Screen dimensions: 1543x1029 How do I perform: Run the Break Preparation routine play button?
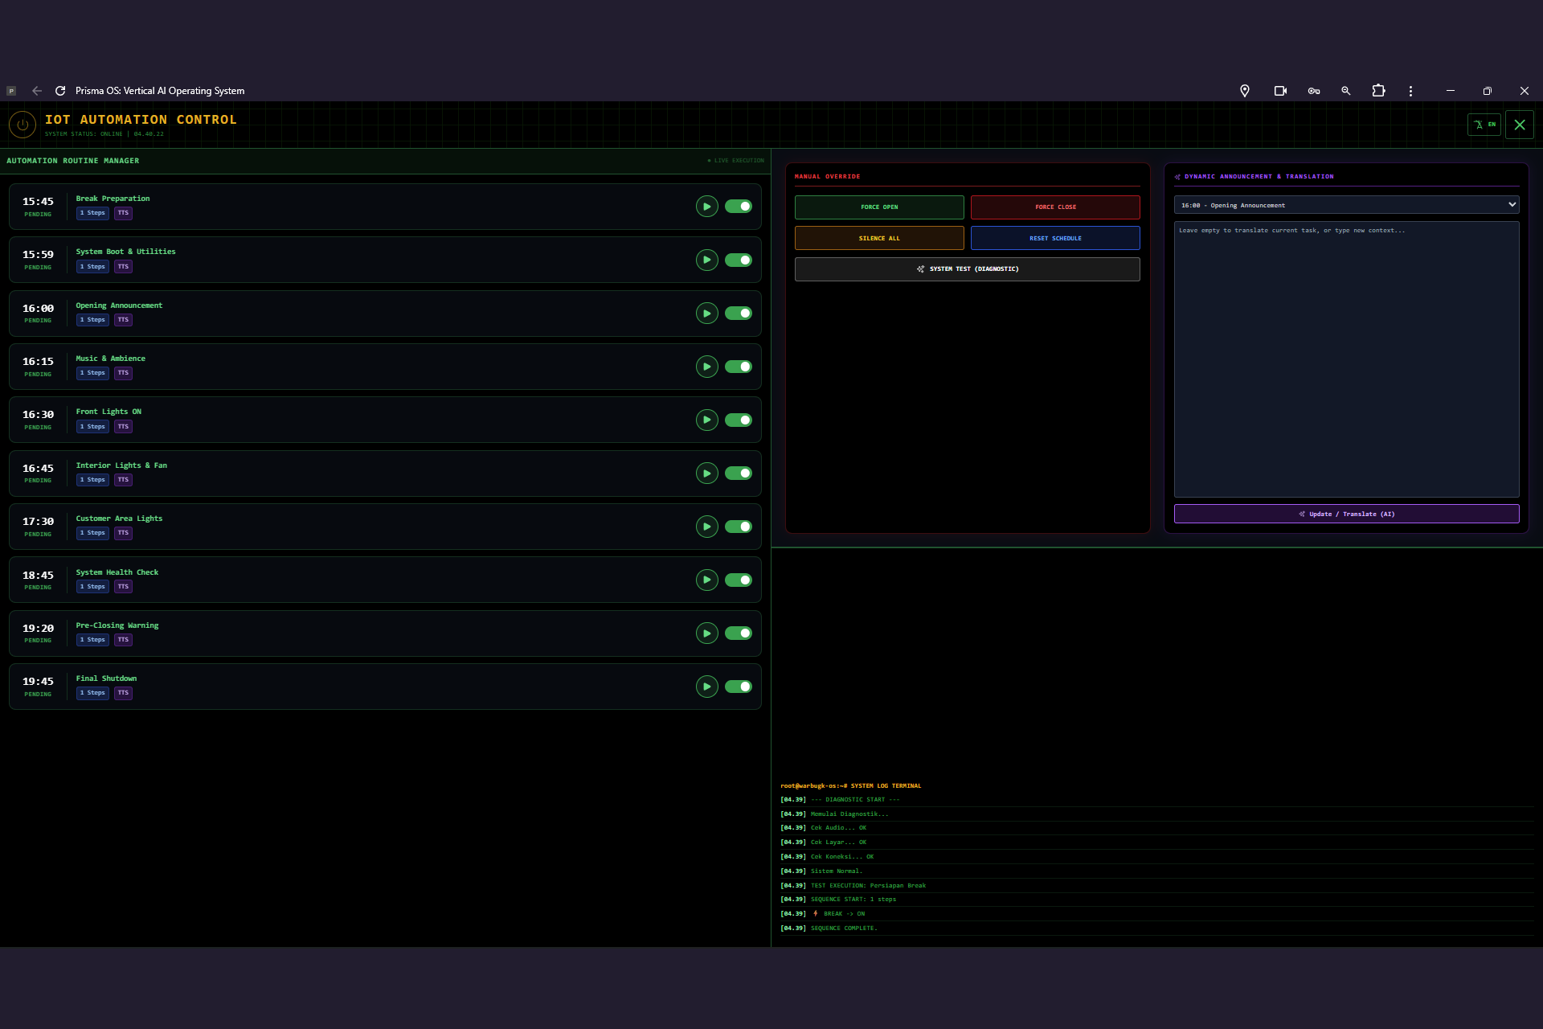coord(706,207)
